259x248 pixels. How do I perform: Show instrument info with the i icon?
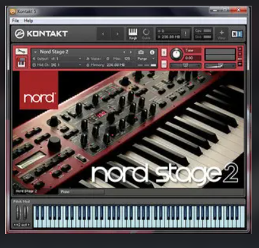tap(152, 52)
